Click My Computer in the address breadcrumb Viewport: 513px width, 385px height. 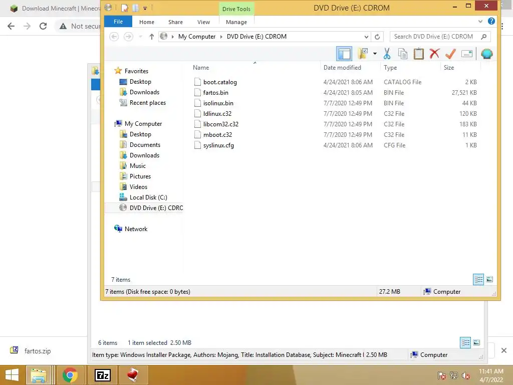click(196, 36)
